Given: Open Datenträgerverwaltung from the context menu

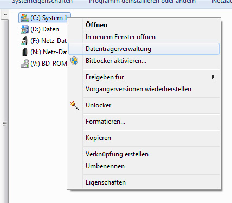Looking at the screenshot, I should [x=144, y=49].
